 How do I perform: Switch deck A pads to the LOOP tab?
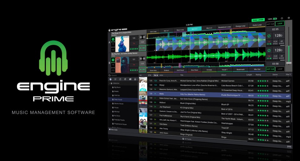coord(280,23)
